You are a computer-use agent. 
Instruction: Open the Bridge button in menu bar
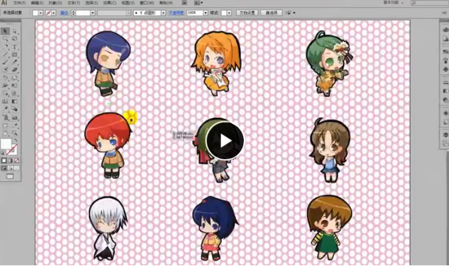point(184,3)
